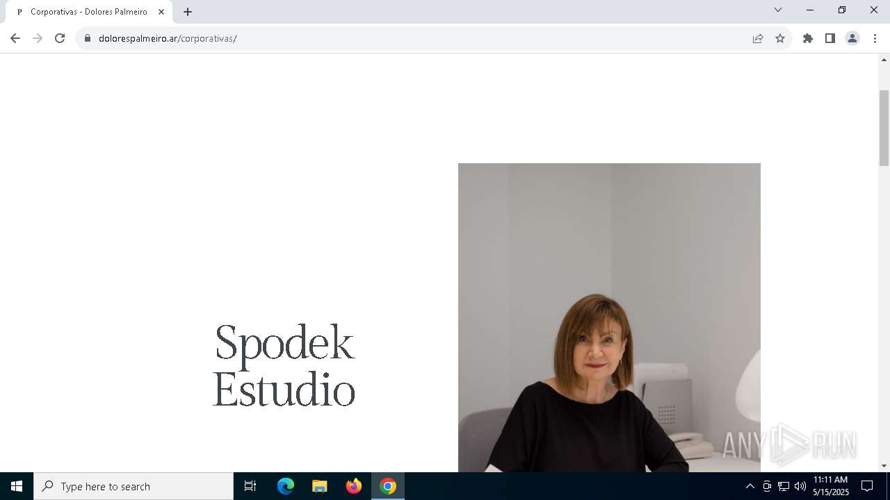Click the taskbar search box
The image size is (890, 500).
click(x=133, y=486)
